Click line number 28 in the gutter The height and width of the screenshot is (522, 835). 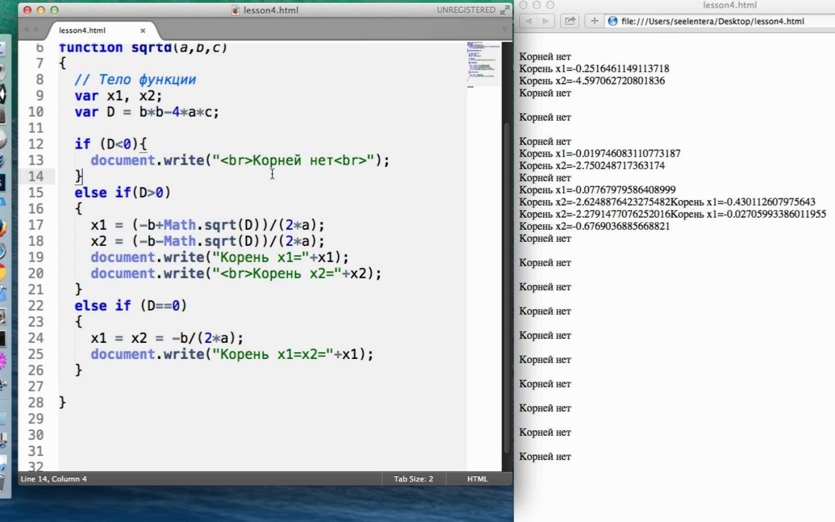coord(36,403)
